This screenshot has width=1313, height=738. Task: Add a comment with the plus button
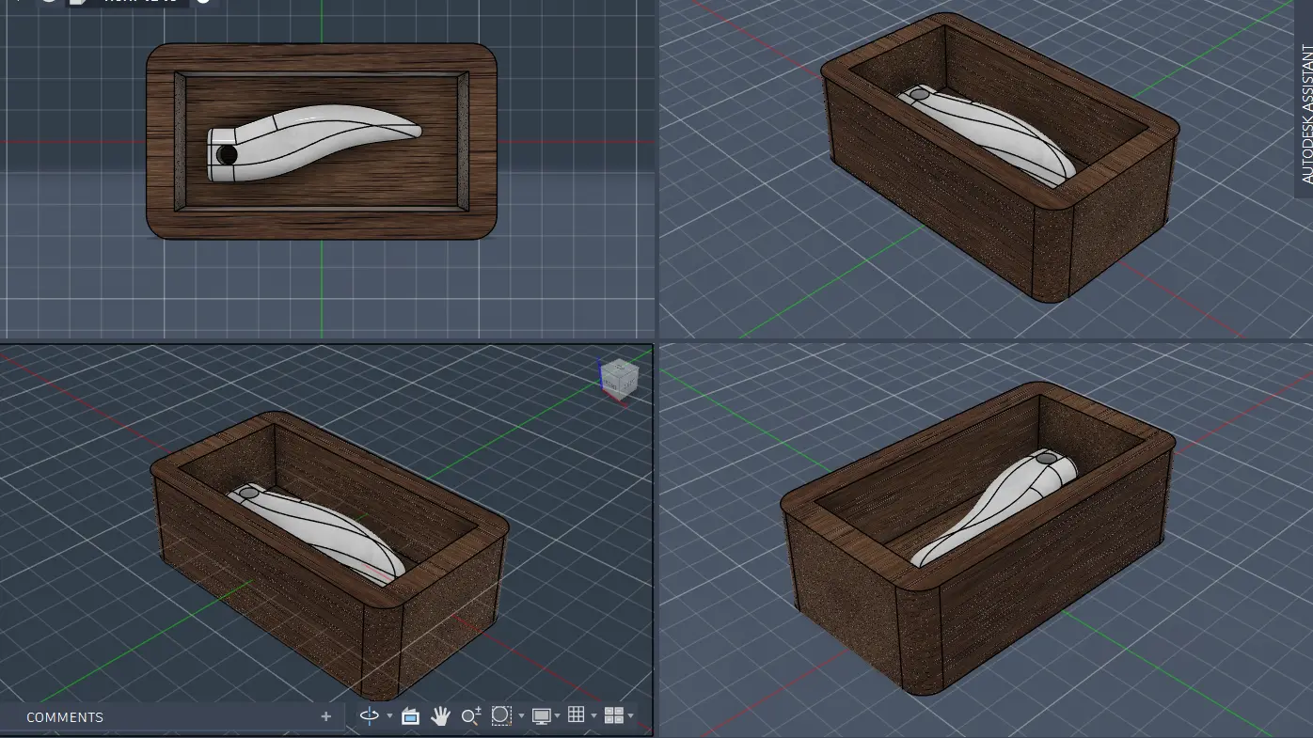tap(326, 716)
